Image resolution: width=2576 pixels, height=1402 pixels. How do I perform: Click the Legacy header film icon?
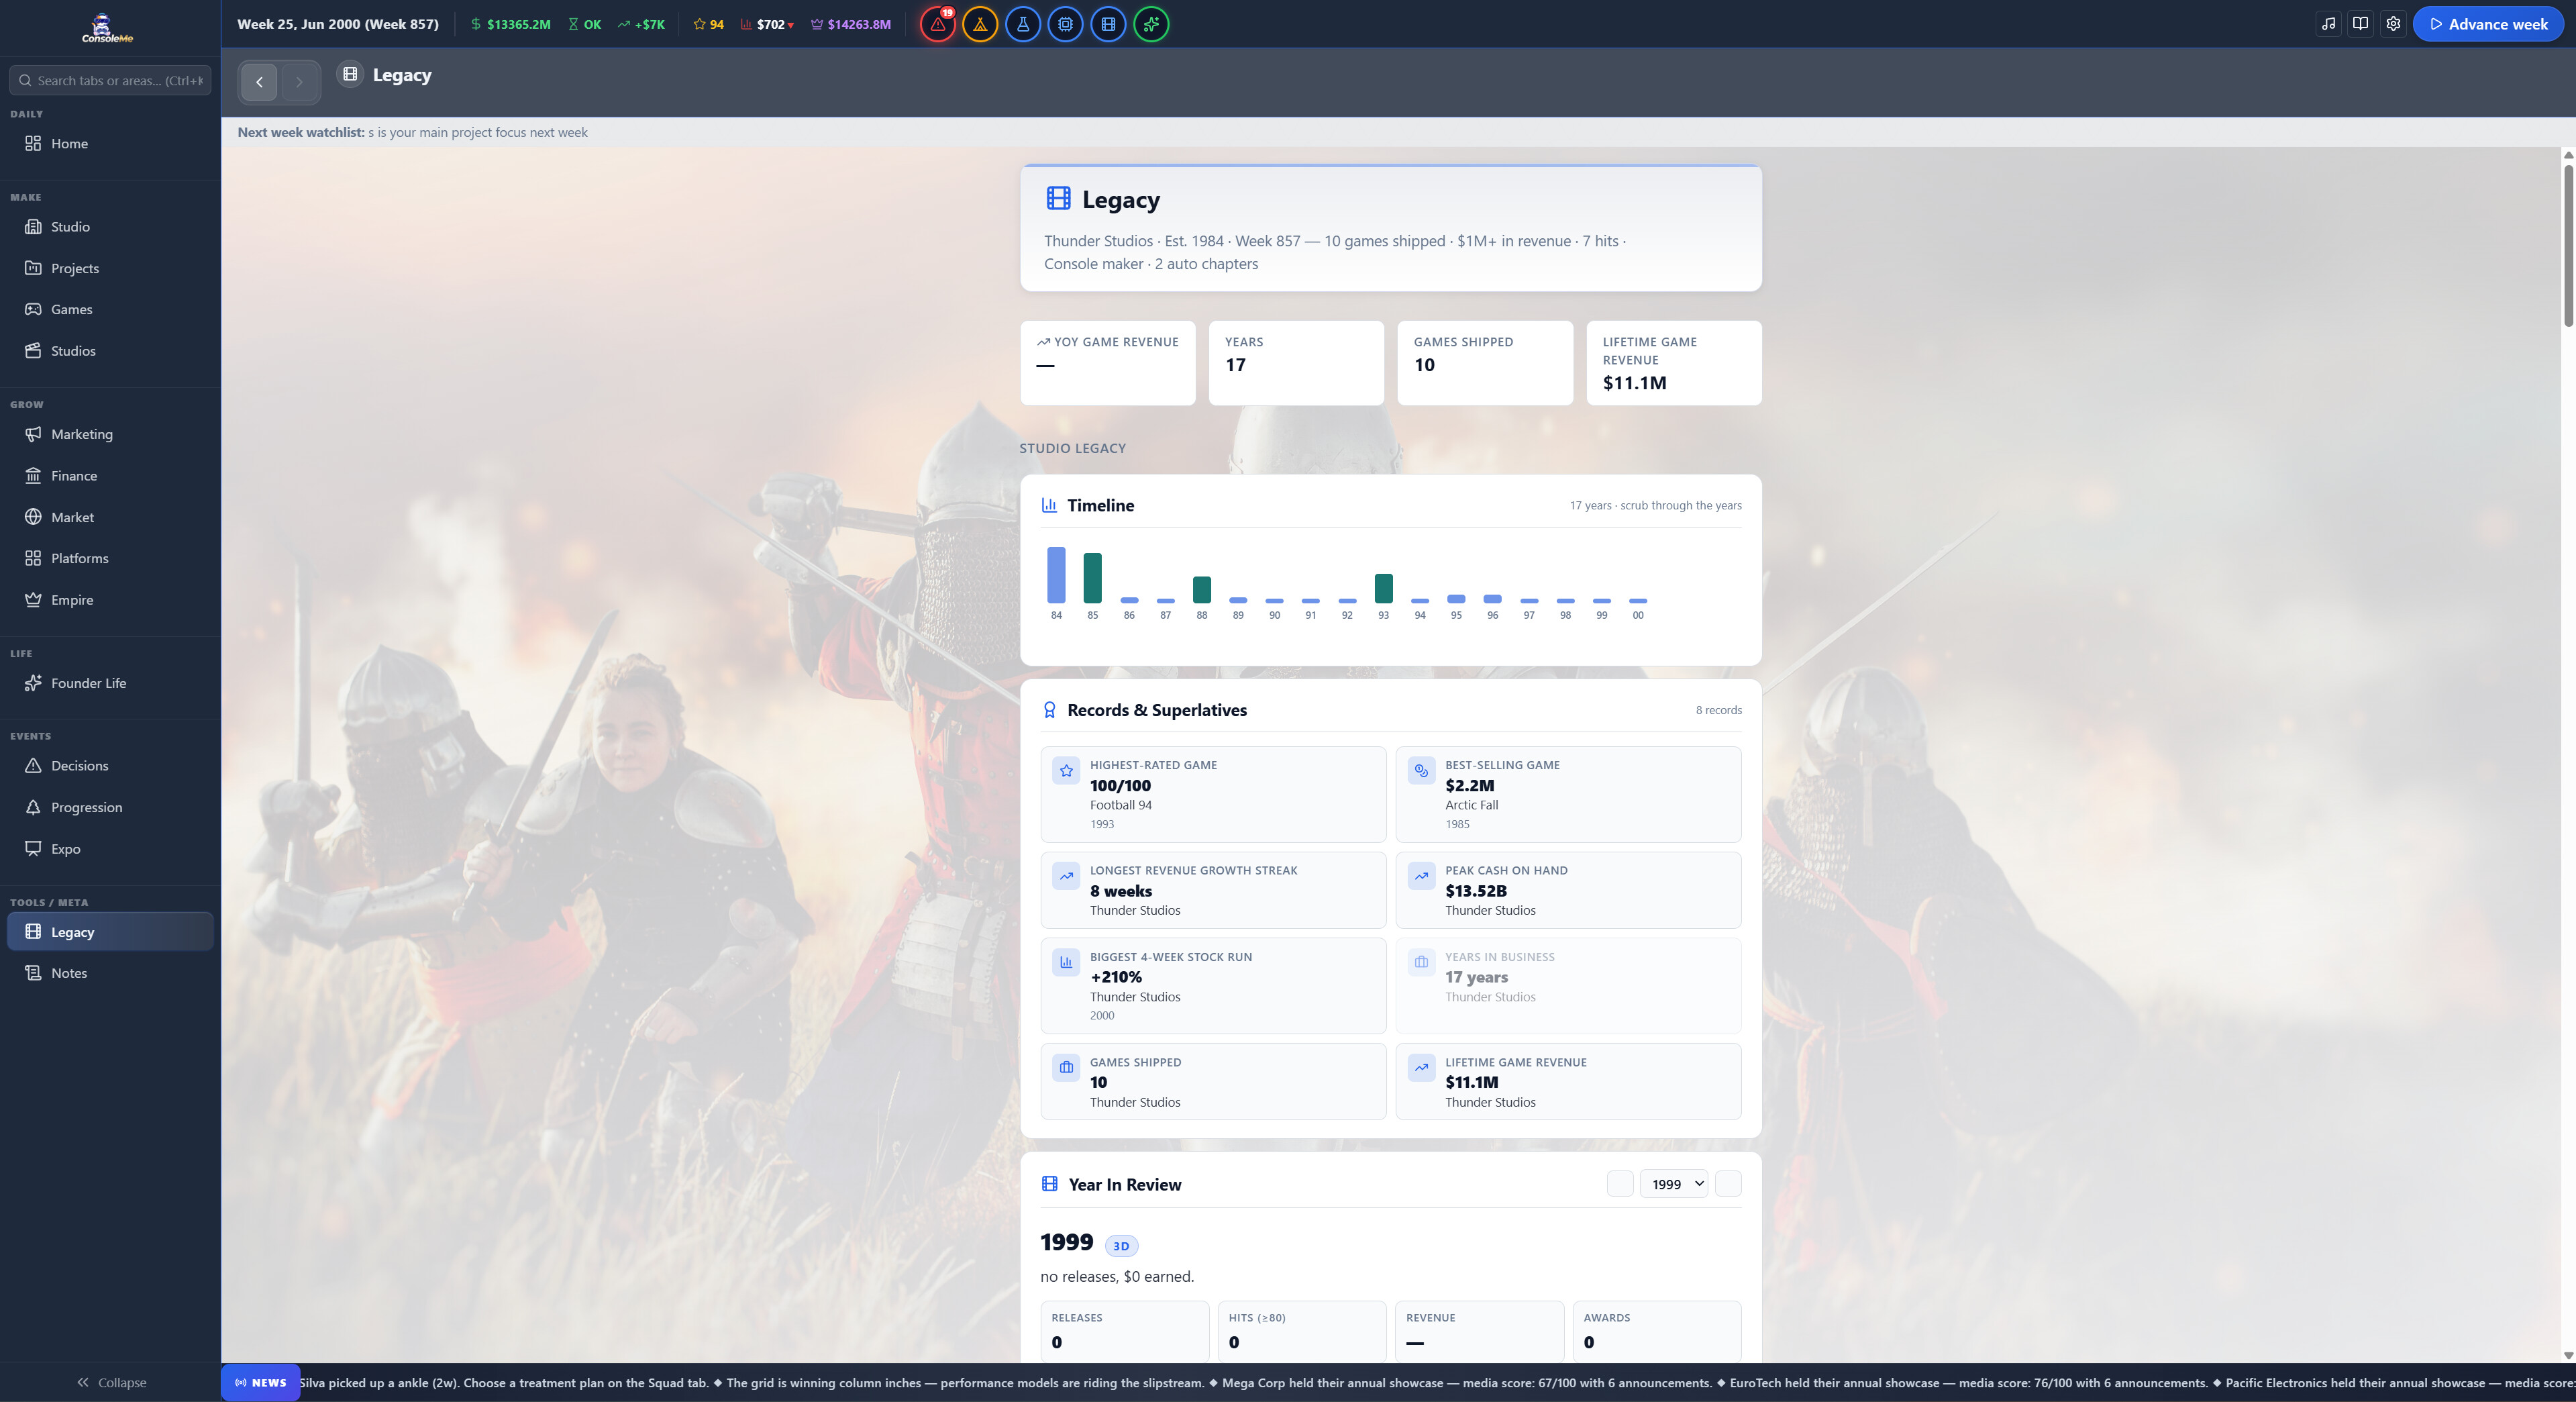point(1058,198)
